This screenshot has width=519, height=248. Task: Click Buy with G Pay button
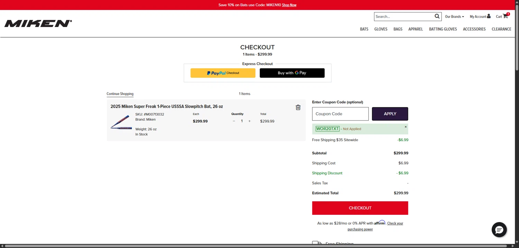coord(292,73)
